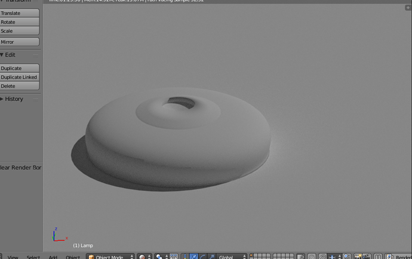Image resolution: width=412 pixels, height=259 pixels.
Task: Open the Global transform orientation dropdown
Action: pos(232,257)
